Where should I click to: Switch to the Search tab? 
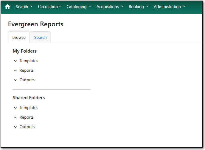41,37
